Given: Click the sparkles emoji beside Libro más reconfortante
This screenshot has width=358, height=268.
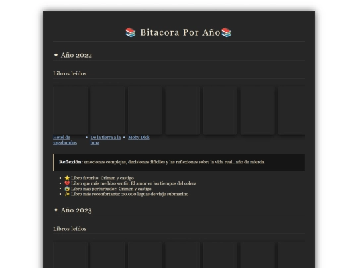Looking at the screenshot, I should [x=67, y=194].
